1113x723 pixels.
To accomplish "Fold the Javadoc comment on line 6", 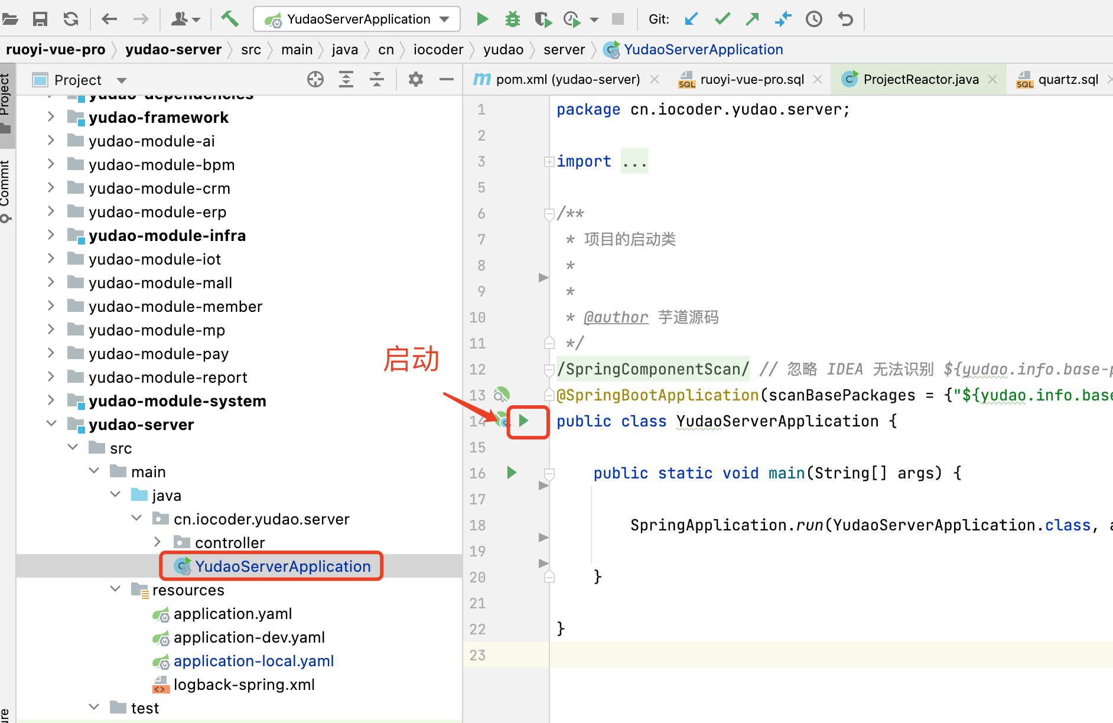I will 549,214.
